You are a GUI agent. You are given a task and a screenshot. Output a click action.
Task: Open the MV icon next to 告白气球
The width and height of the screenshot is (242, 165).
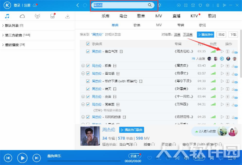pos(121,51)
